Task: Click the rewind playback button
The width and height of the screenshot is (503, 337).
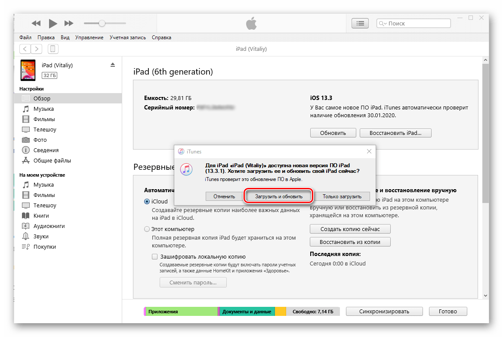Action: tap(36, 23)
